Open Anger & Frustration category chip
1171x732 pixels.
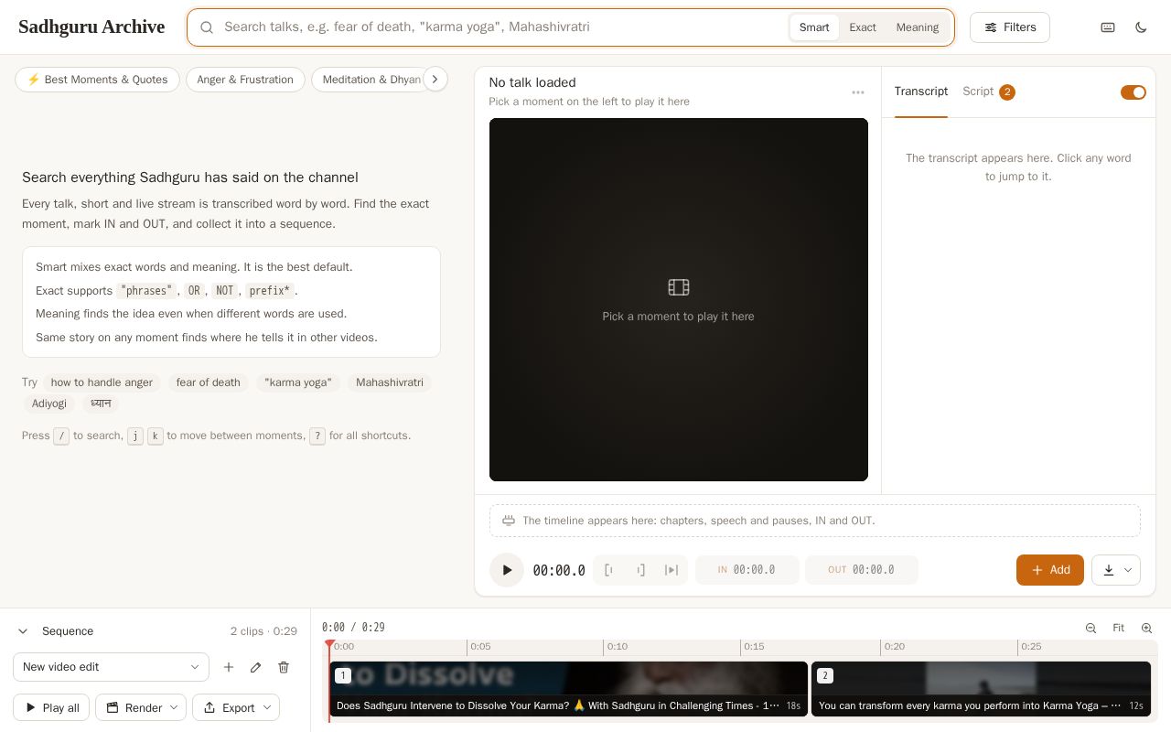tap(245, 80)
